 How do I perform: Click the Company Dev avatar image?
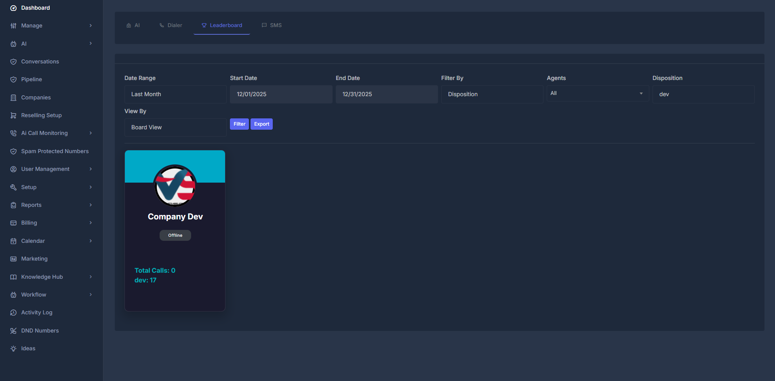point(175,186)
